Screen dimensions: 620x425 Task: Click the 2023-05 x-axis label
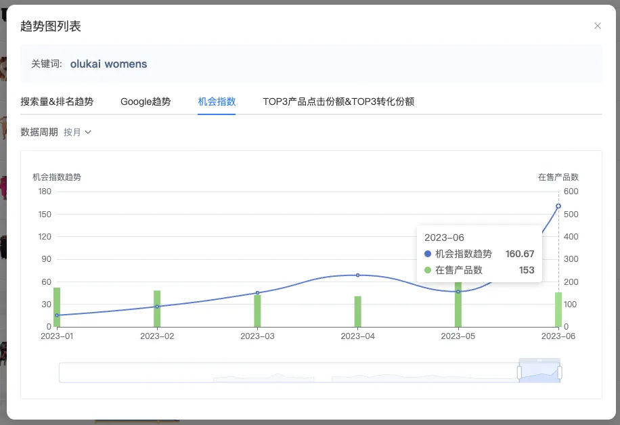(x=458, y=336)
